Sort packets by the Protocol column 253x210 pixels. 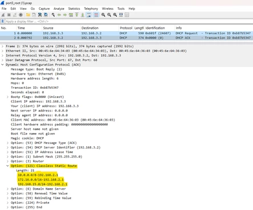coord(126,28)
